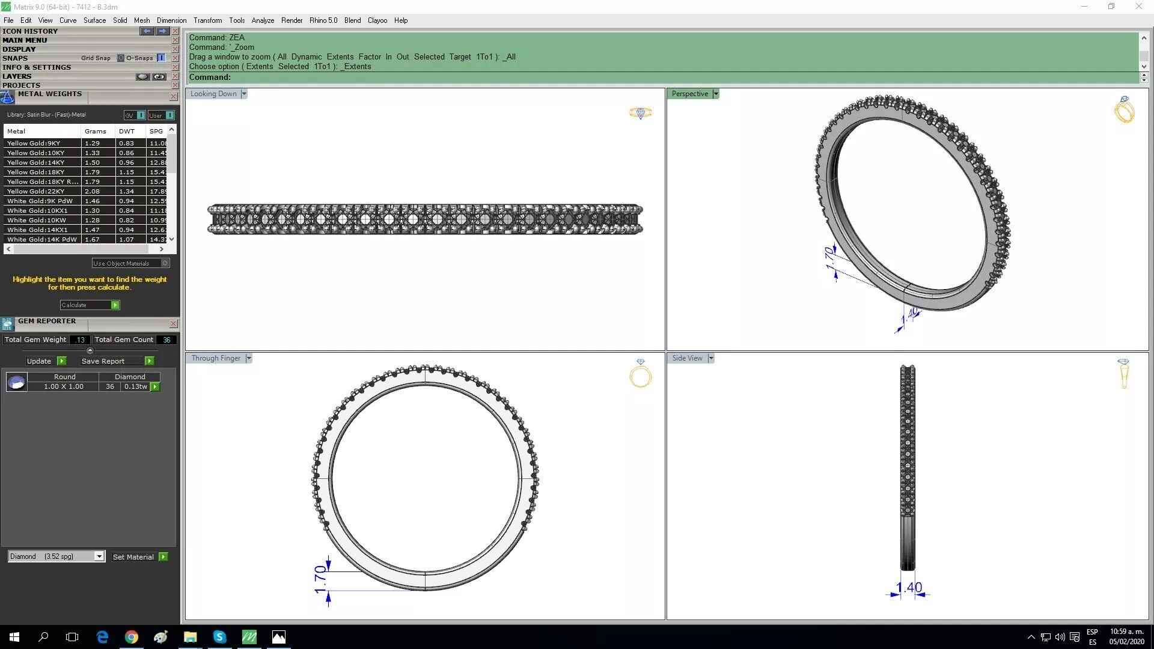Screen dimensions: 1154x649
Task: Close the Metal Weights panel
Action: coord(173,97)
